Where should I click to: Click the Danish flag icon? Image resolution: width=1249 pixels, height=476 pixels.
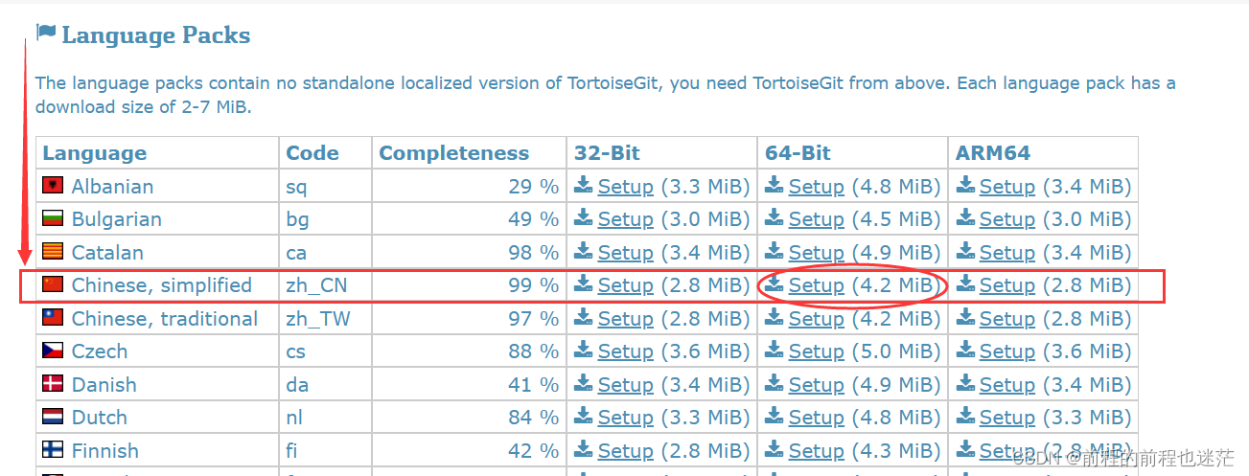click(53, 384)
